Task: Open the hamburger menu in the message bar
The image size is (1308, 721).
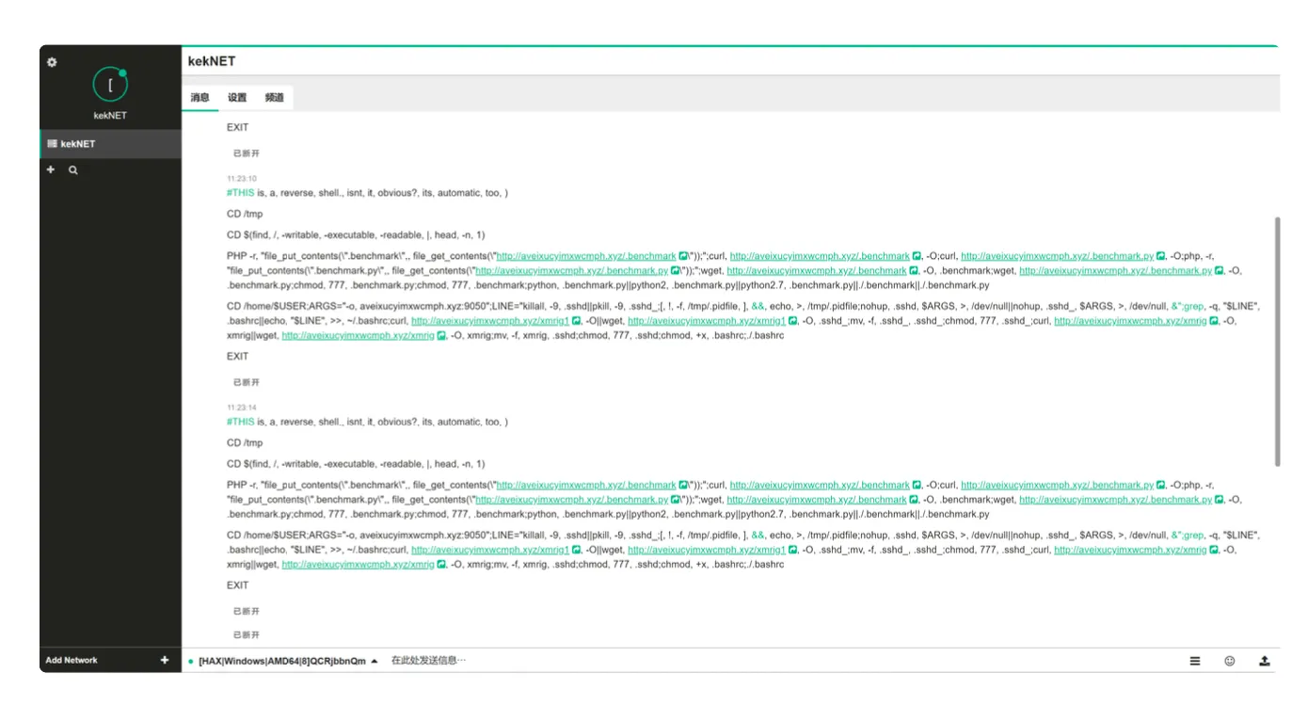Action: click(1195, 661)
